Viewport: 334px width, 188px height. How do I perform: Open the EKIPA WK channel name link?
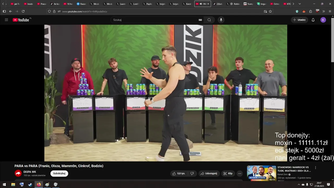pyautogui.click(x=30, y=172)
